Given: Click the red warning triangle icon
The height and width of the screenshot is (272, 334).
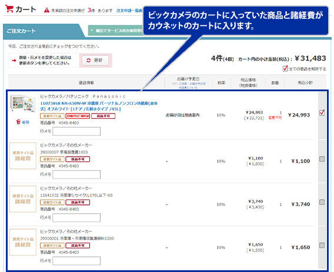Looking at the screenshot, I should pos(46,10).
